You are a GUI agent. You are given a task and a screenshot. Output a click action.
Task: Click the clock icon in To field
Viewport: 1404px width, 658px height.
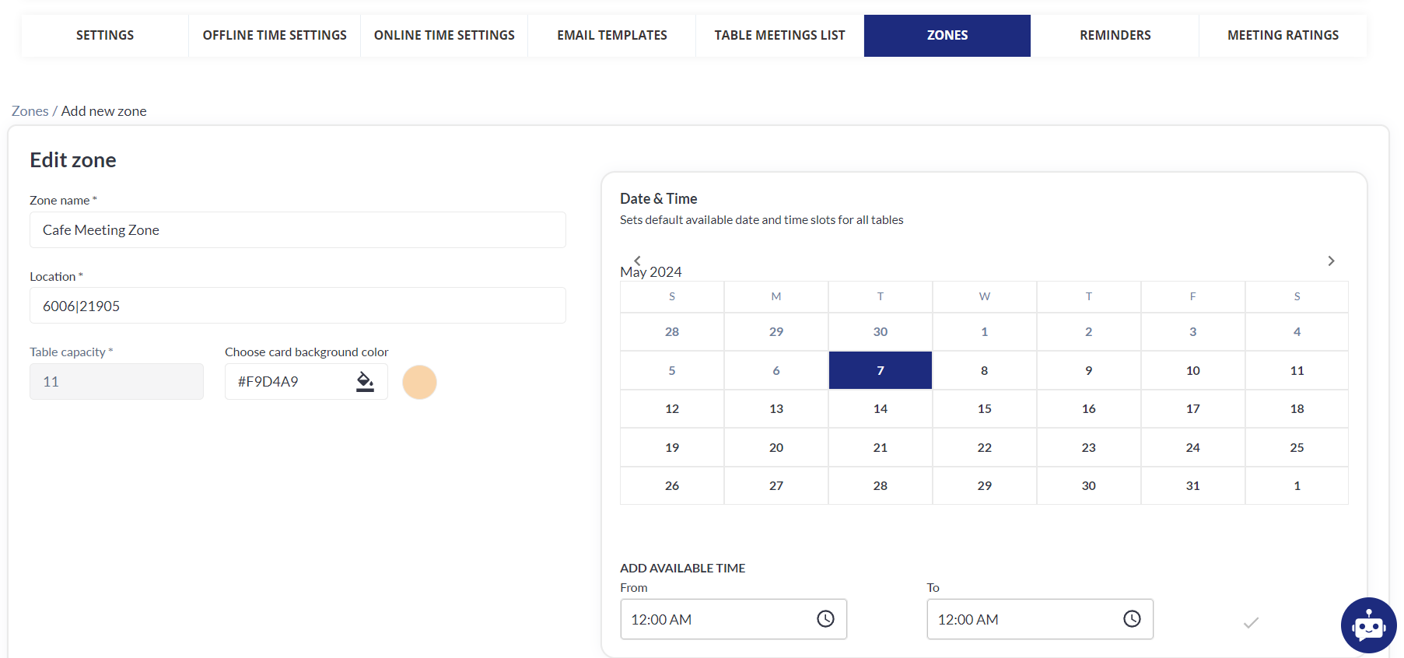1132,619
